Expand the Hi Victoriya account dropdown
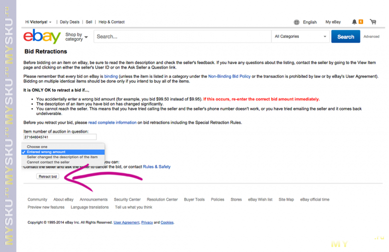The image size is (389, 252). click(38, 22)
